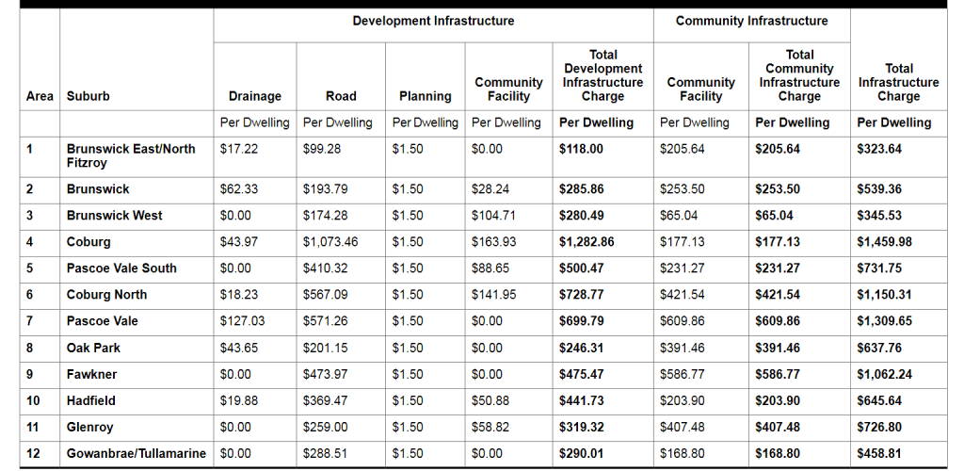This screenshot has height=471, width=964.
Task: Select the "Total Development Infrastructure Charge" header
Action: coord(602,75)
